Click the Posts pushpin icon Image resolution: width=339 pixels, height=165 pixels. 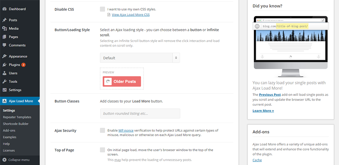(x=4, y=20)
